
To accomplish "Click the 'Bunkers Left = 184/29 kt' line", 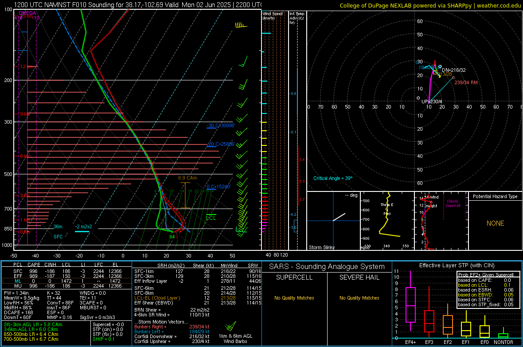I will pos(172,331).
